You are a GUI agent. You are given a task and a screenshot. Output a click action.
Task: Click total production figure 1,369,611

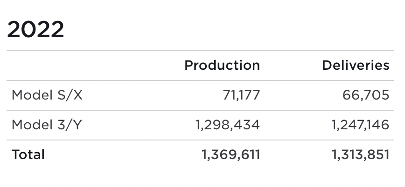pos(230,154)
